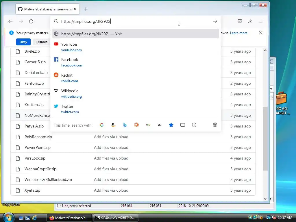Image resolution: width=296 pixels, height=222 pixels.
Task: Search this time with eBay
Action: point(148,125)
